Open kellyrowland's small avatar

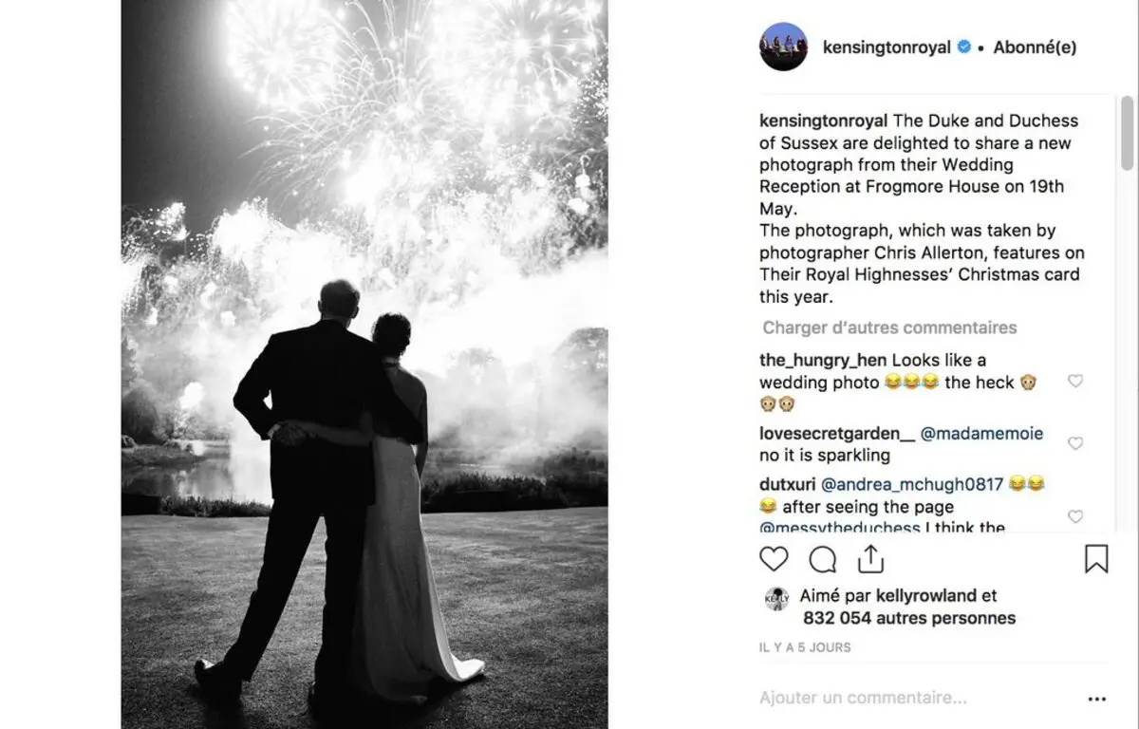pos(776,598)
